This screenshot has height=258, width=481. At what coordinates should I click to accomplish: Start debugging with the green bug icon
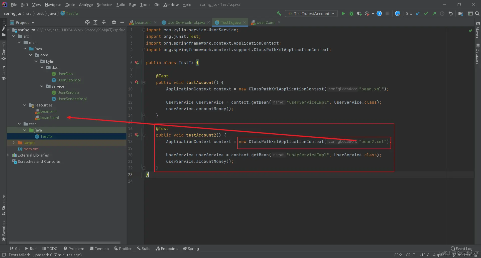coord(351,14)
